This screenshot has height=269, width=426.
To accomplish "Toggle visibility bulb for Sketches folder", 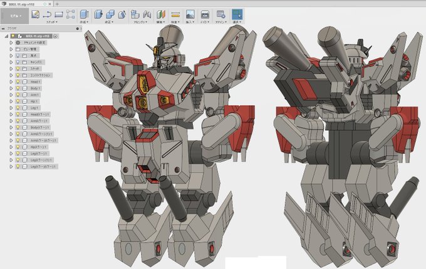I will coord(18,69).
